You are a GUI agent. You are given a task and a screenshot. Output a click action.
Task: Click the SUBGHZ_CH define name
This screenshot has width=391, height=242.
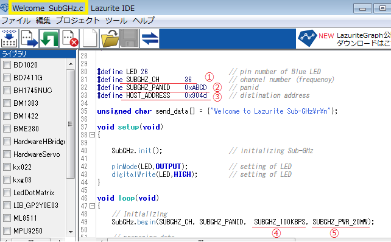tap(143, 80)
